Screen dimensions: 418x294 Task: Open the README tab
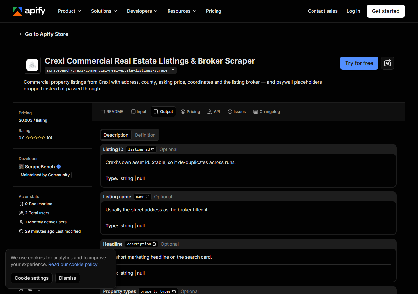[112, 112]
